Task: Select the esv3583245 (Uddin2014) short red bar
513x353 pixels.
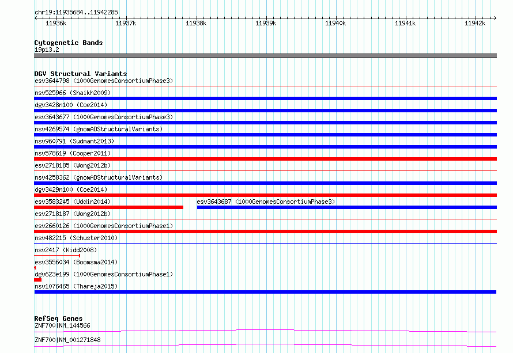Action: coord(108,207)
